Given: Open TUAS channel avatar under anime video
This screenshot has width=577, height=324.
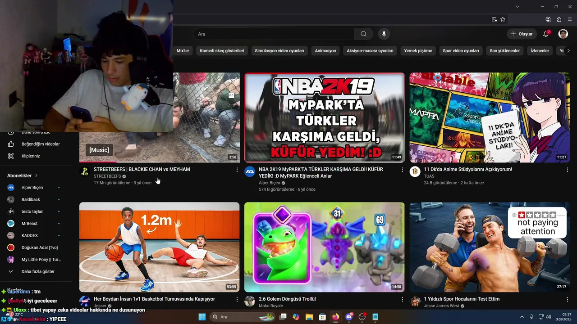Looking at the screenshot, I should tap(415, 171).
